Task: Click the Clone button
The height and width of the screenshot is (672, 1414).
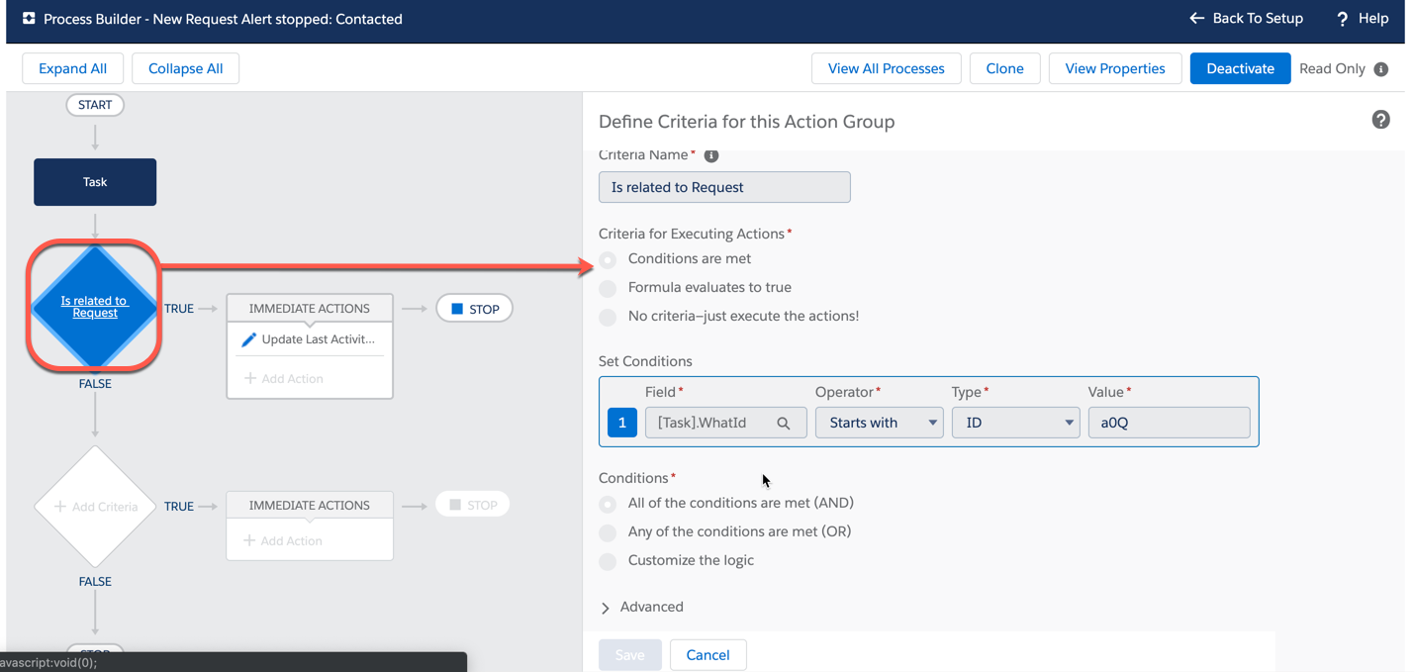Action: (1004, 68)
